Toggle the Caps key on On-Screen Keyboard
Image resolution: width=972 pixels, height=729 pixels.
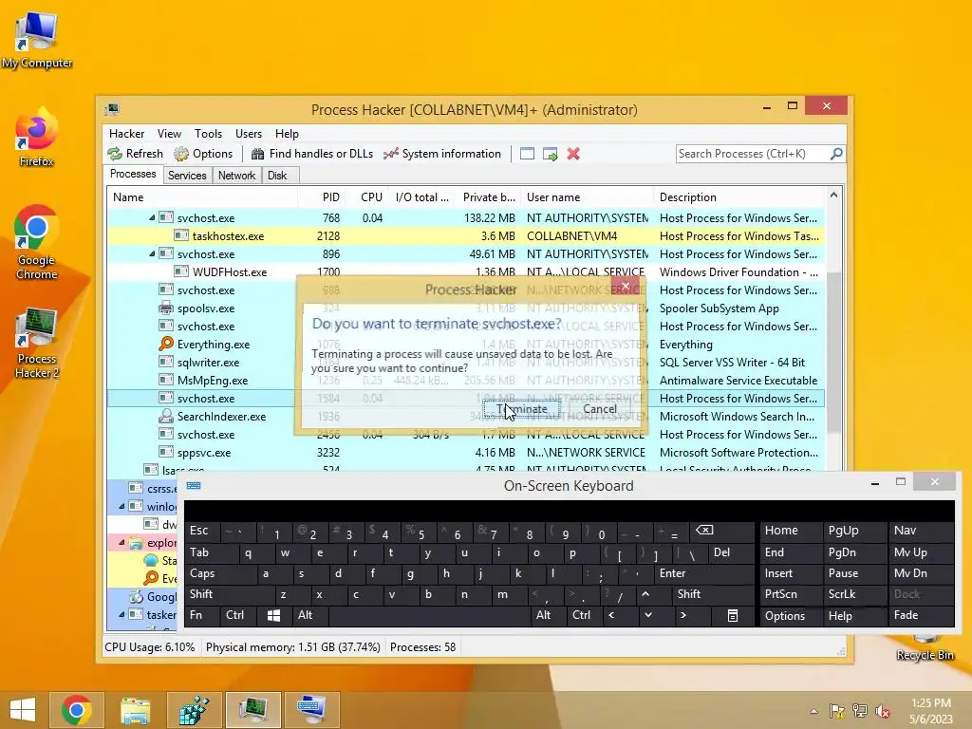tap(220, 573)
